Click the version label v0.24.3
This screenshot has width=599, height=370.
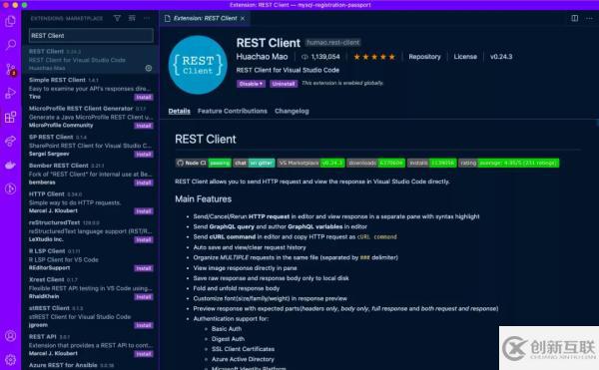pos(501,57)
